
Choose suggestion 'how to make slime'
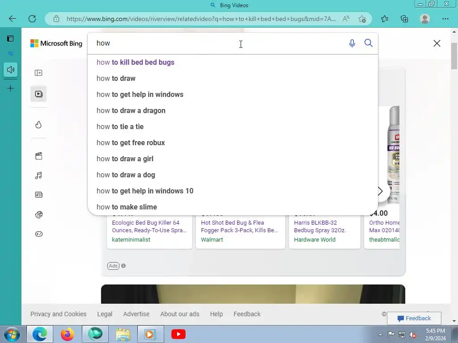click(x=233, y=207)
